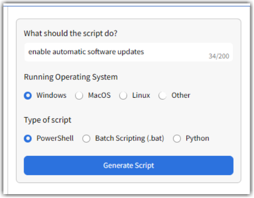Click the 'Running Operating System' heading
254x198 pixels.
coord(71,77)
